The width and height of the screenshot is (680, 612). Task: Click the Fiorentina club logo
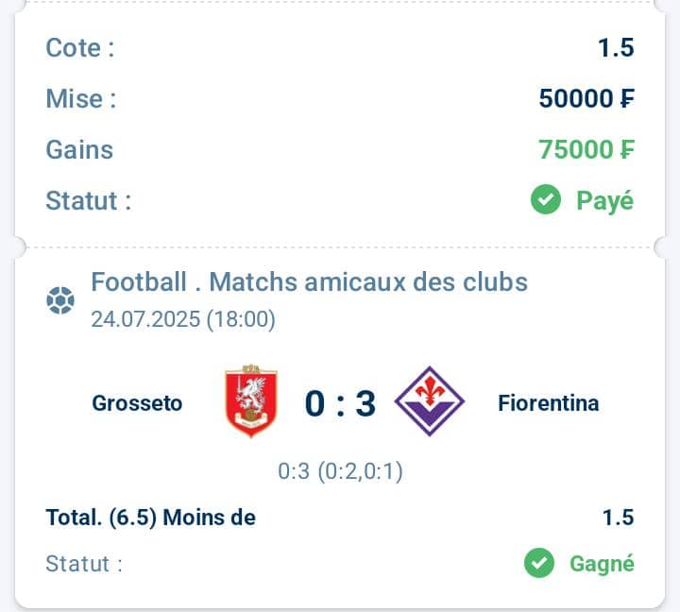[x=430, y=401]
